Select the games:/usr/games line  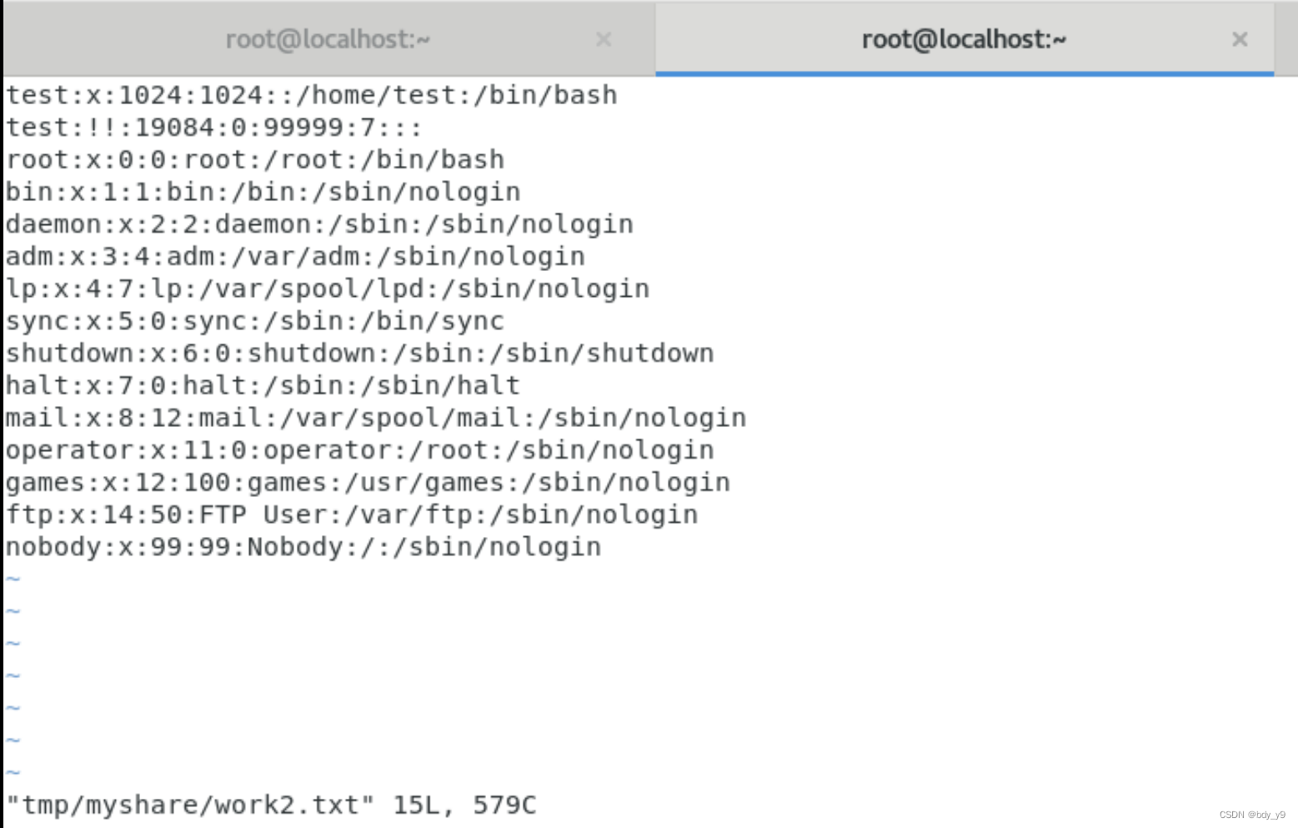367,481
